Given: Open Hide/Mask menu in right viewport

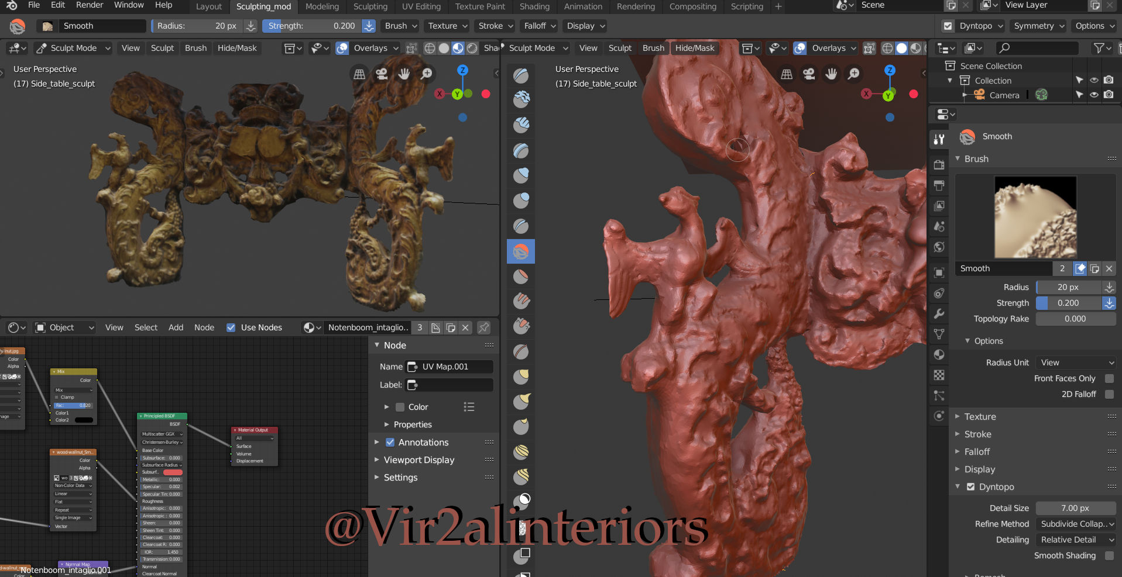Looking at the screenshot, I should (x=695, y=48).
